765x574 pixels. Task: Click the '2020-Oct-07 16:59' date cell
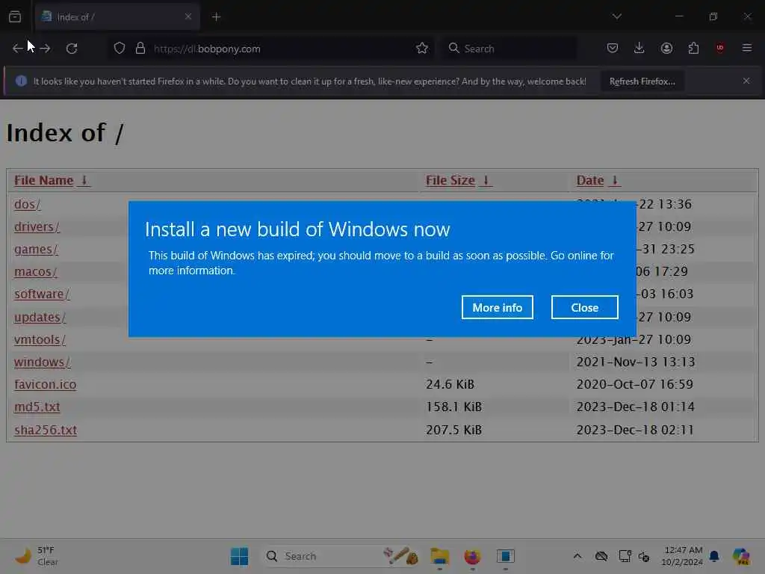[635, 385]
